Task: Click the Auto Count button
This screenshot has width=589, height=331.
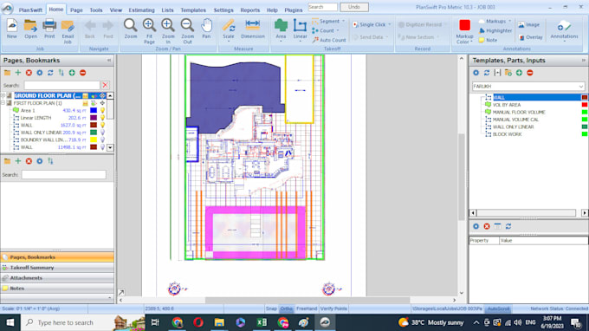Action: point(329,40)
